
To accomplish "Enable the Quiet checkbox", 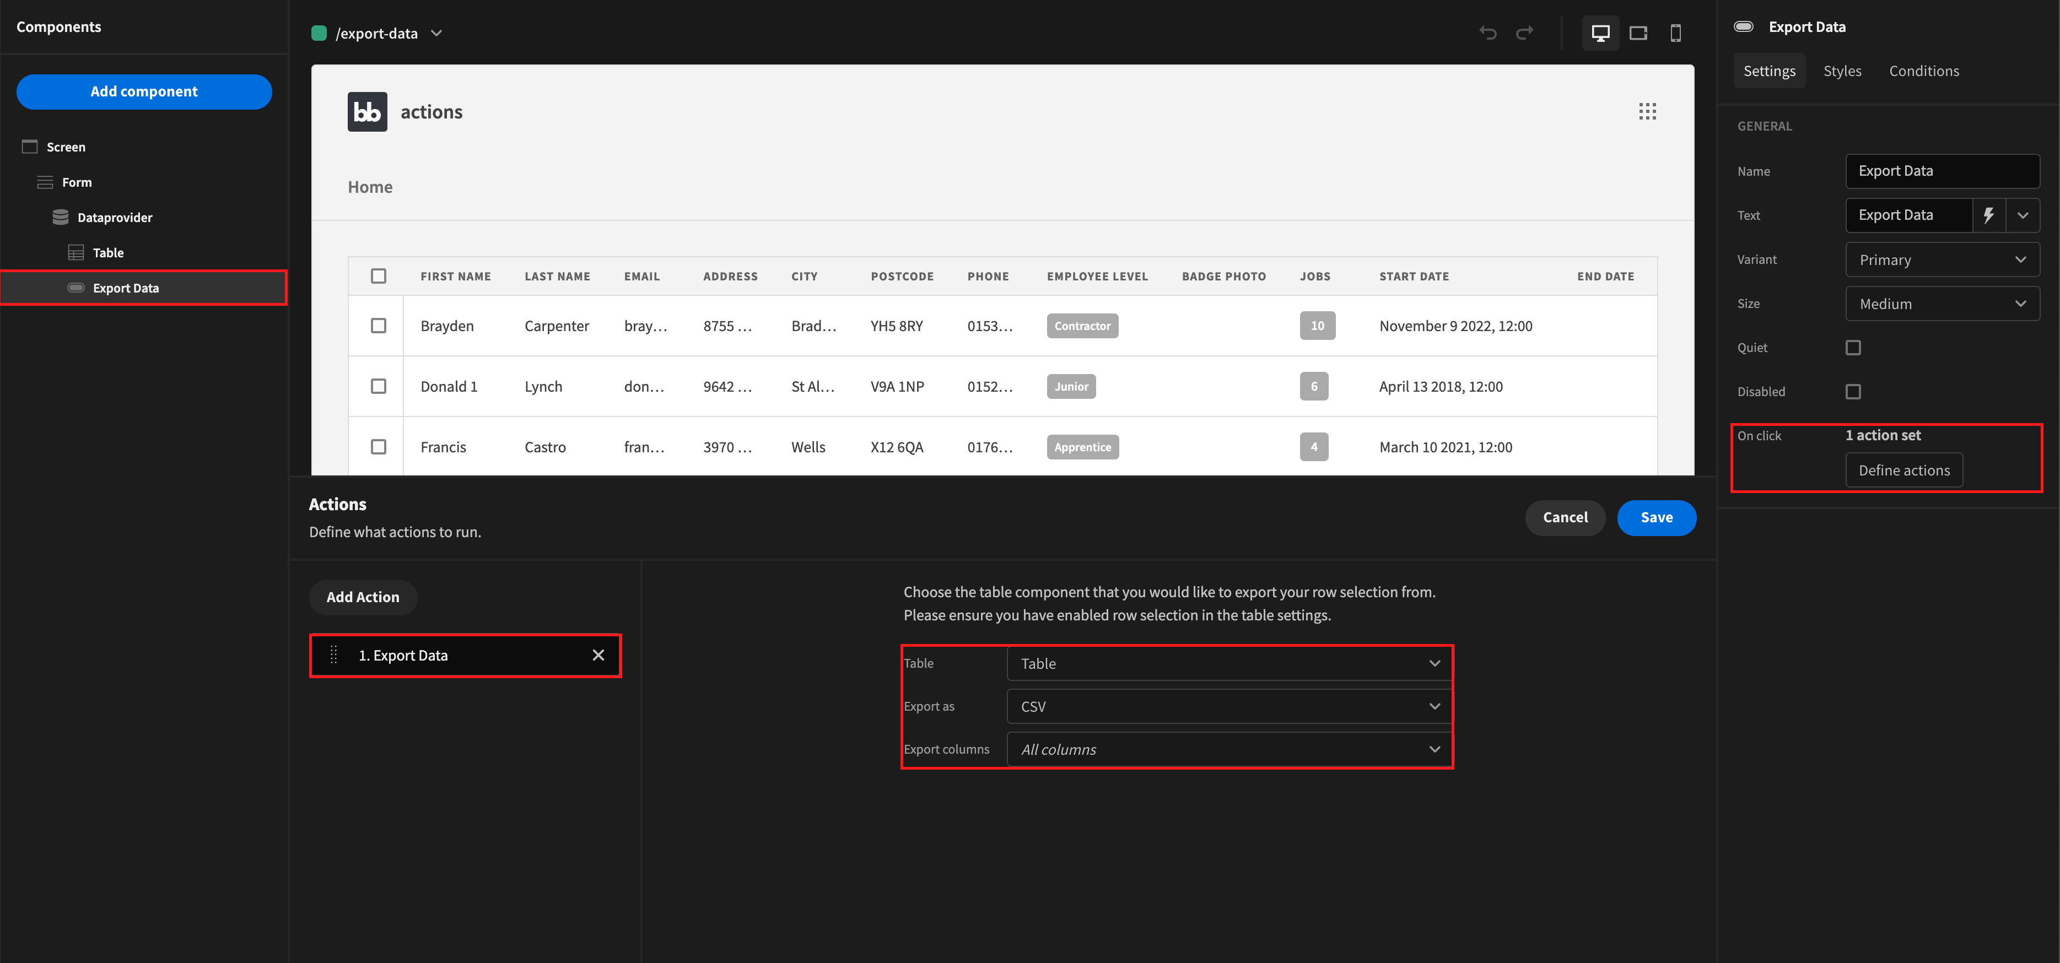I will pos(1853,348).
